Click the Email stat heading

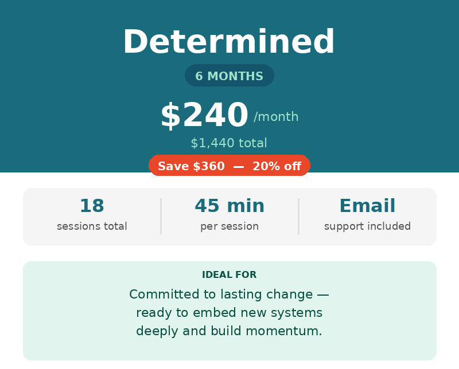click(x=367, y=206)
